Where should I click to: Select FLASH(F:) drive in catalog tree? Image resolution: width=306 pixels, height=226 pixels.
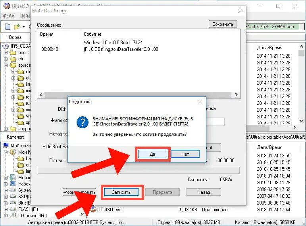28,209
